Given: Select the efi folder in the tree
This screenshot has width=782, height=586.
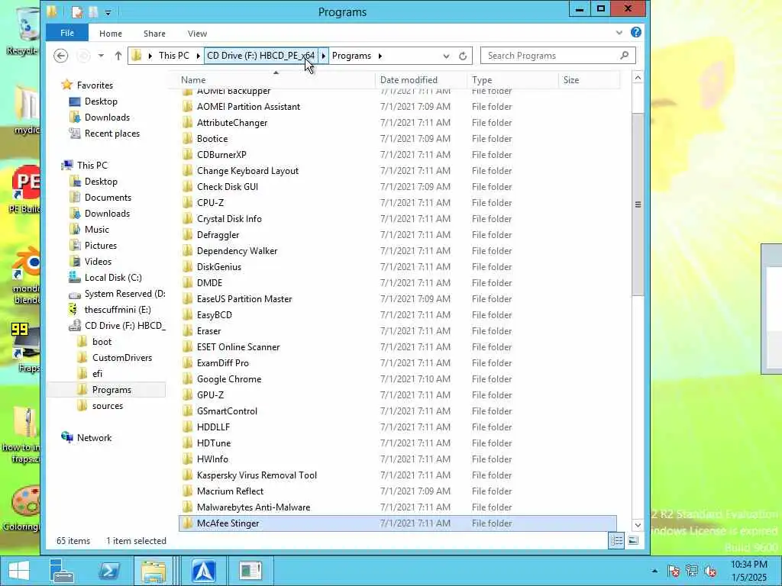Looking at the screenshot, I should coord(97,373).
